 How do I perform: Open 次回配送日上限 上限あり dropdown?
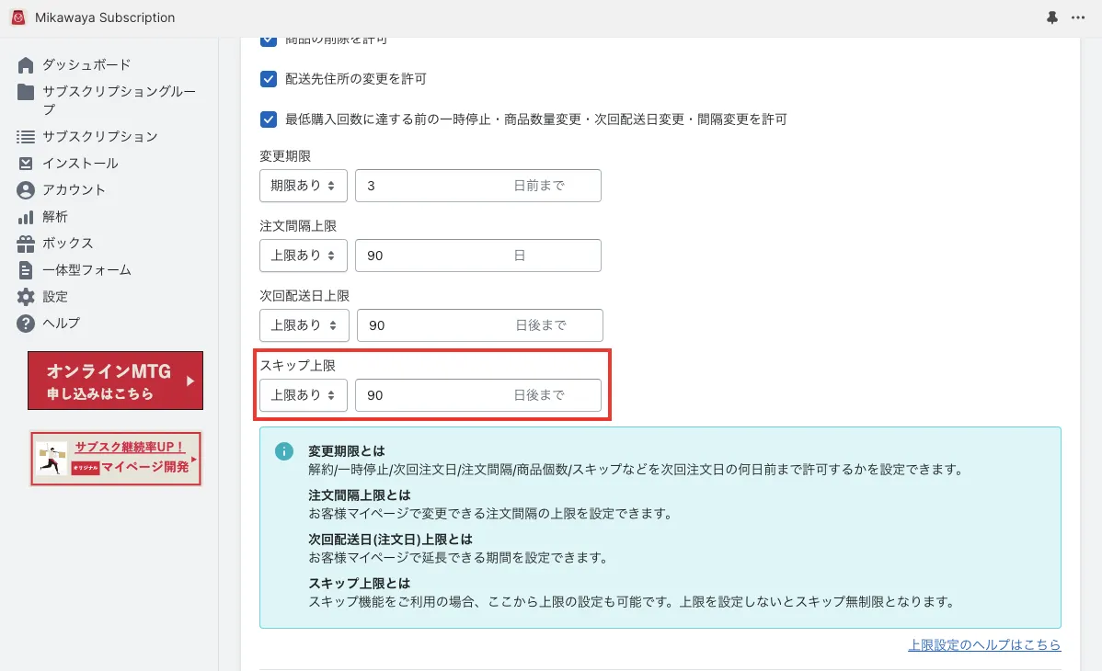[x=304, y=325]
